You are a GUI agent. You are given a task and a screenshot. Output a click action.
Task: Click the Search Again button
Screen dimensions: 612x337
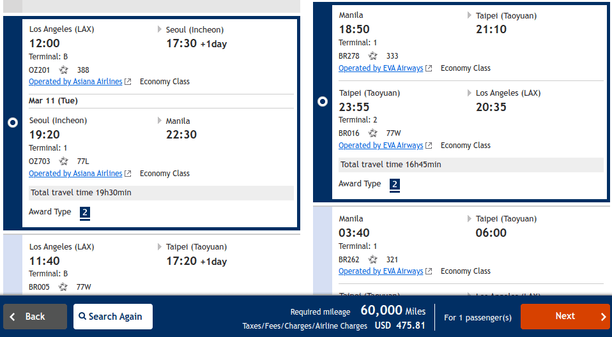point(112,317)
